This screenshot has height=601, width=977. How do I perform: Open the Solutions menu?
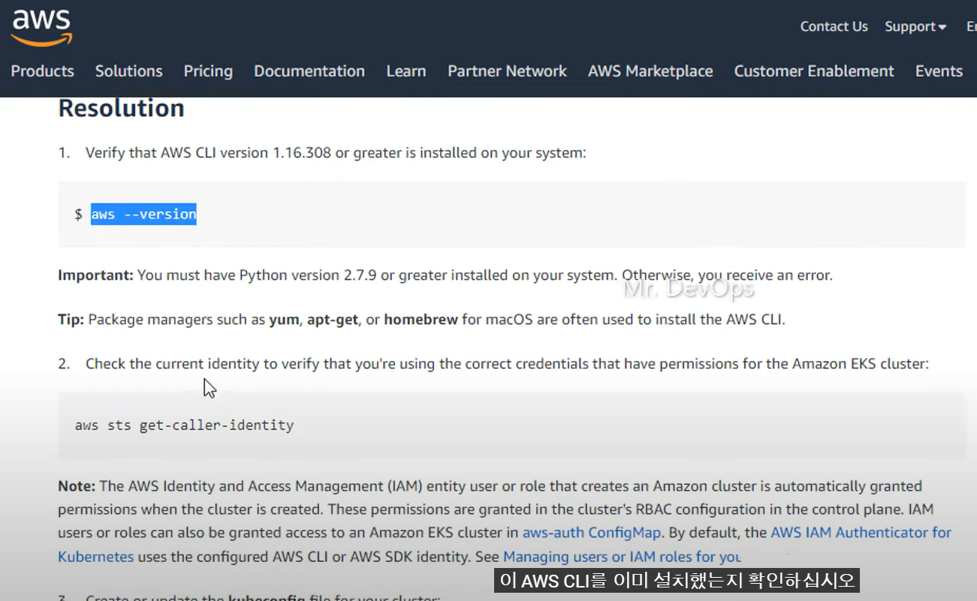(128, 71)
